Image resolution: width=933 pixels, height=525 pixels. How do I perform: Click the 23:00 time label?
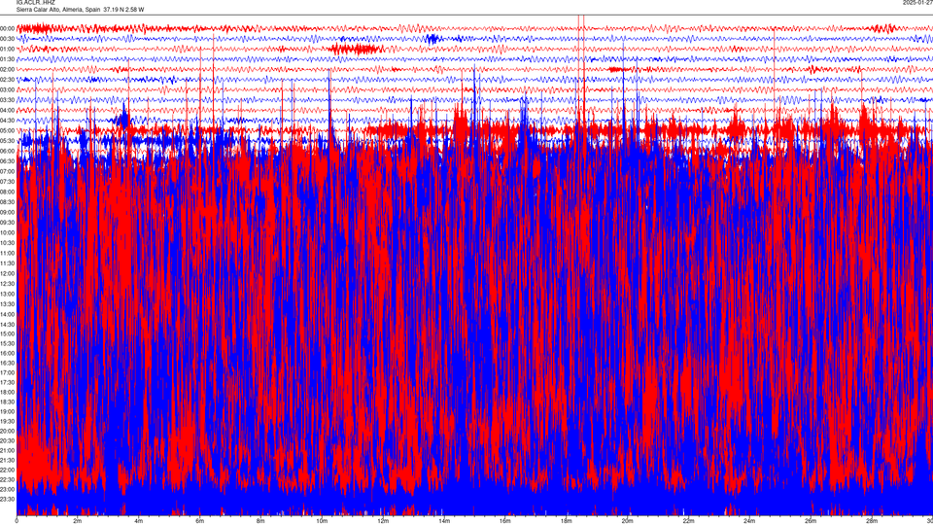(8, 489)
